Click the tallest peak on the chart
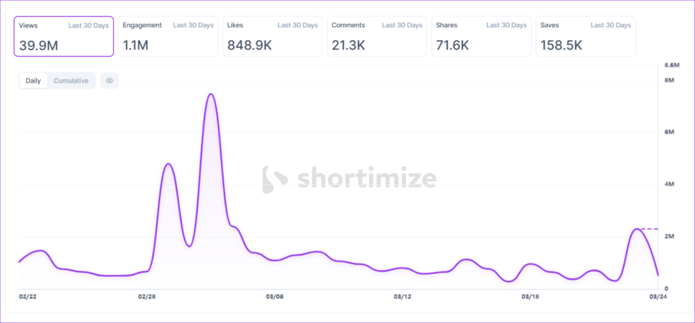The width and height of the screenshot is (695, 323). (x=210, y=94)
